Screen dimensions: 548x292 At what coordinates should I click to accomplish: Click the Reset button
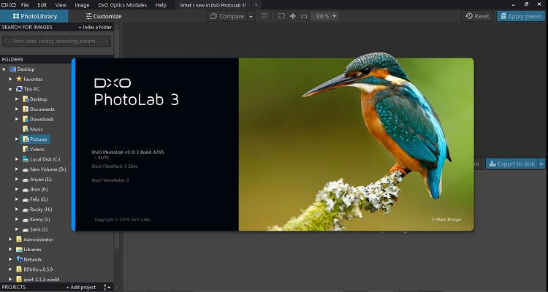point(477,16)
